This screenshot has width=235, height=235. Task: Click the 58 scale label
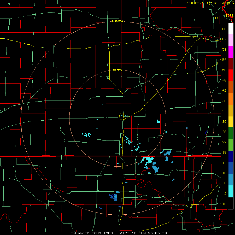click(224, 49)
